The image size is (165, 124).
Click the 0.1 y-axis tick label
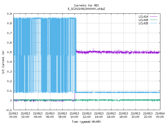pos(9,91)
